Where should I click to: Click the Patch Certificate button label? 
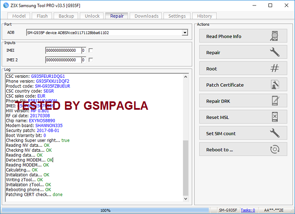225,85
